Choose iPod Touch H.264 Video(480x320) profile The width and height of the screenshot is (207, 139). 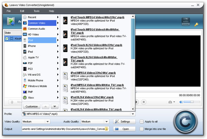coord(96,45)
